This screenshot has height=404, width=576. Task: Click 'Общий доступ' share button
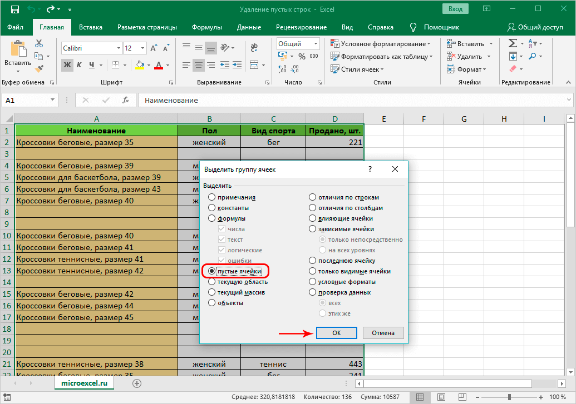535,27
